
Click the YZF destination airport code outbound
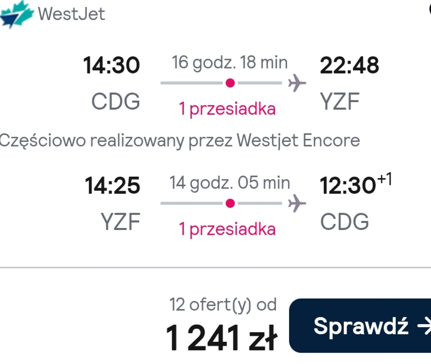(340, 102)
